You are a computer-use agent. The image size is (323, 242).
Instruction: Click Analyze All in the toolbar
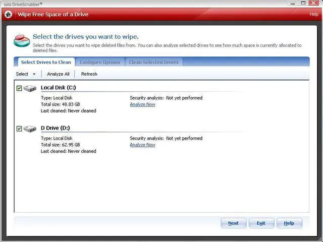click(58, 74)
